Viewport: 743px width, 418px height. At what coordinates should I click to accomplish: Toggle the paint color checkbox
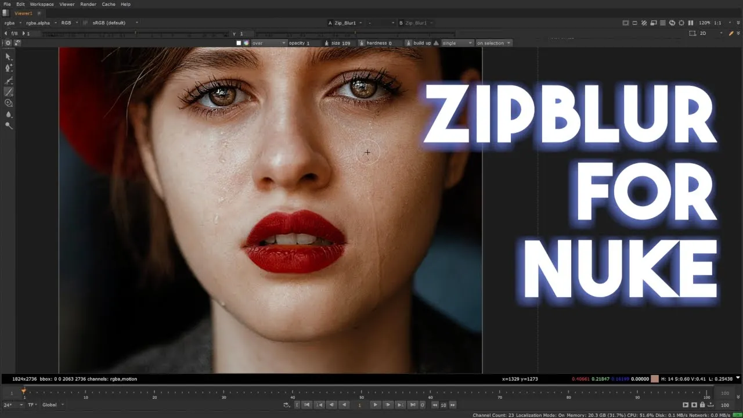[x=239, y=43]
